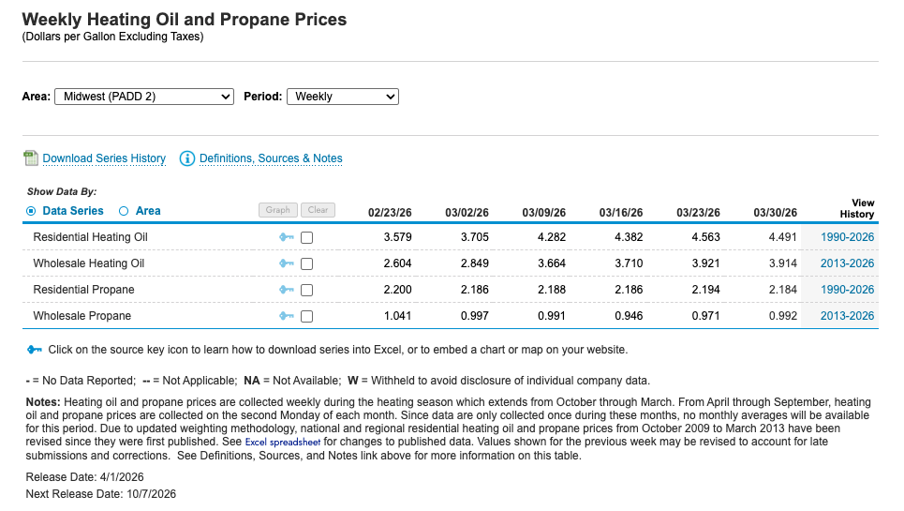904x511 pixels.
Task: Click the Graph button
Action: [278, 210]
